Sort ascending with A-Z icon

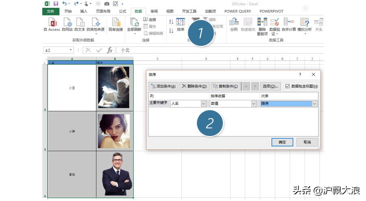[171, 22]
